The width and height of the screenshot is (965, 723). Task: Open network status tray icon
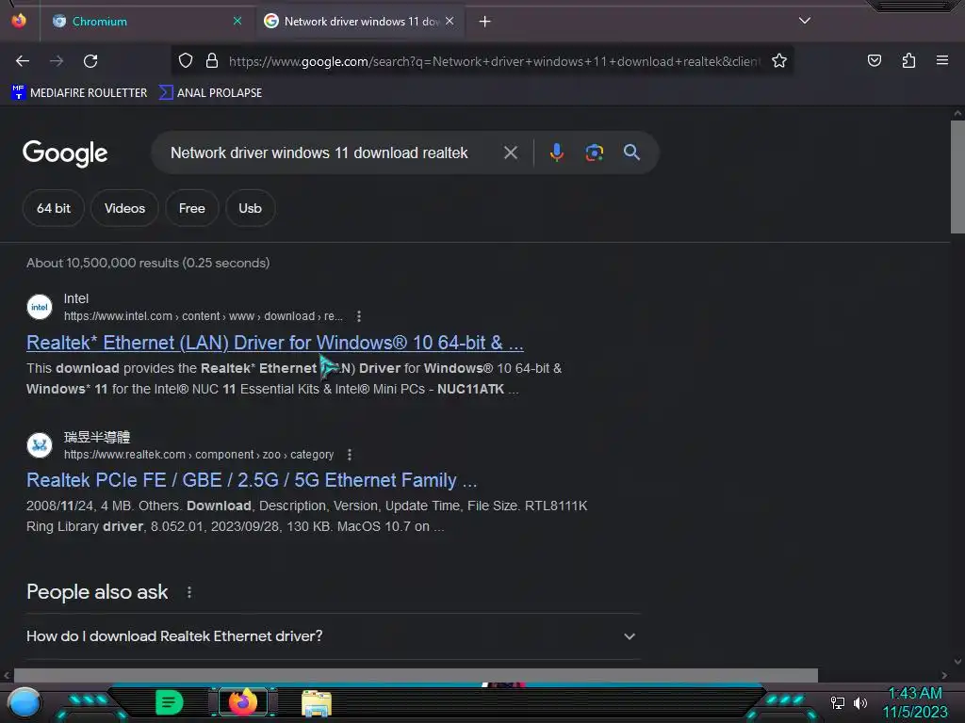coord(838,702)
